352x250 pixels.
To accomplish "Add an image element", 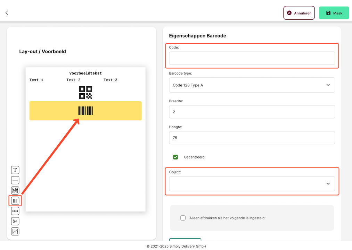I will pyautogui.click(x=15, y=231).
